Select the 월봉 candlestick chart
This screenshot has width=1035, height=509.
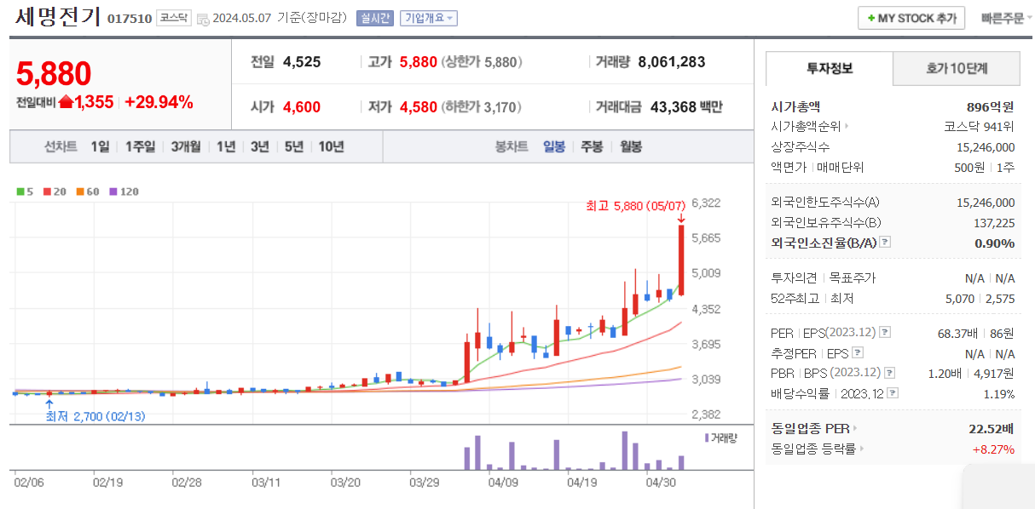click(631, 146)
